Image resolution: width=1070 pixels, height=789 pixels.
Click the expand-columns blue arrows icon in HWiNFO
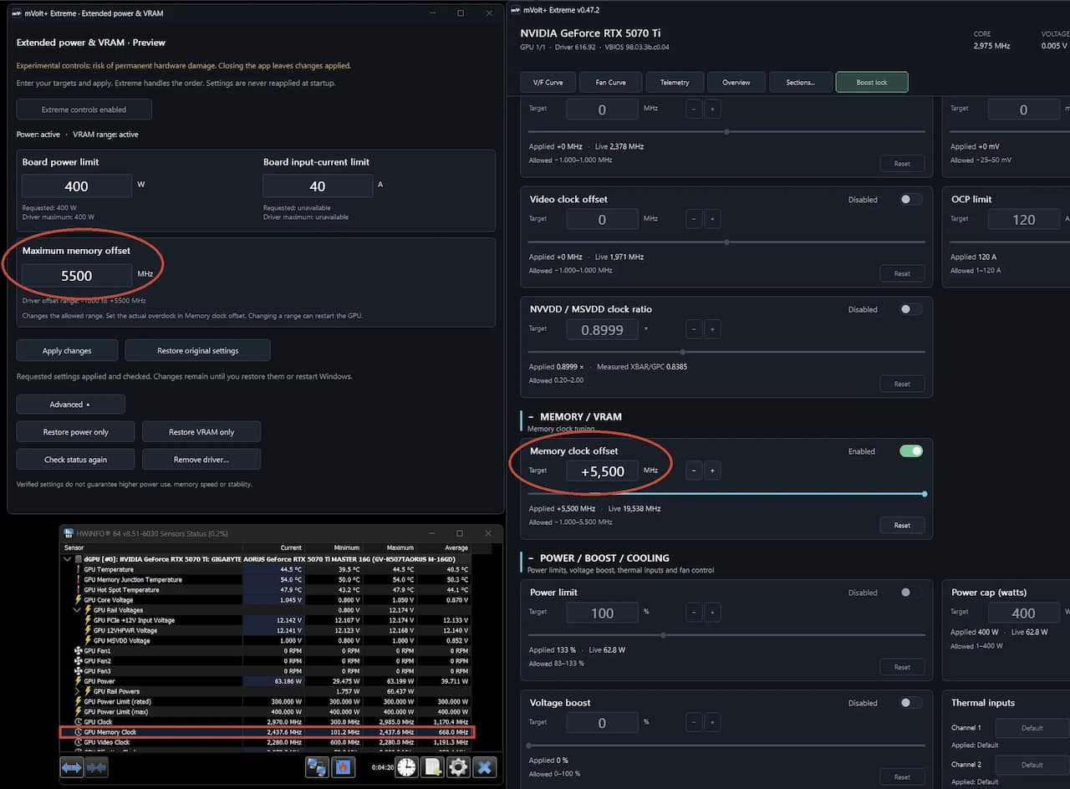click(x=72, y=767)
